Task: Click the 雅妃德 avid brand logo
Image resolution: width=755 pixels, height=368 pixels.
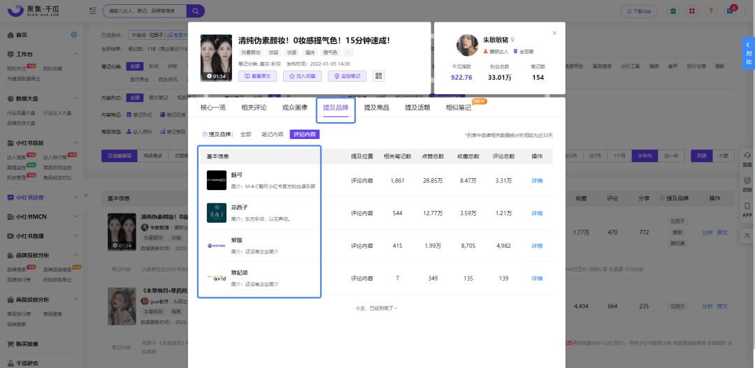Action: [x=216, y=278]
